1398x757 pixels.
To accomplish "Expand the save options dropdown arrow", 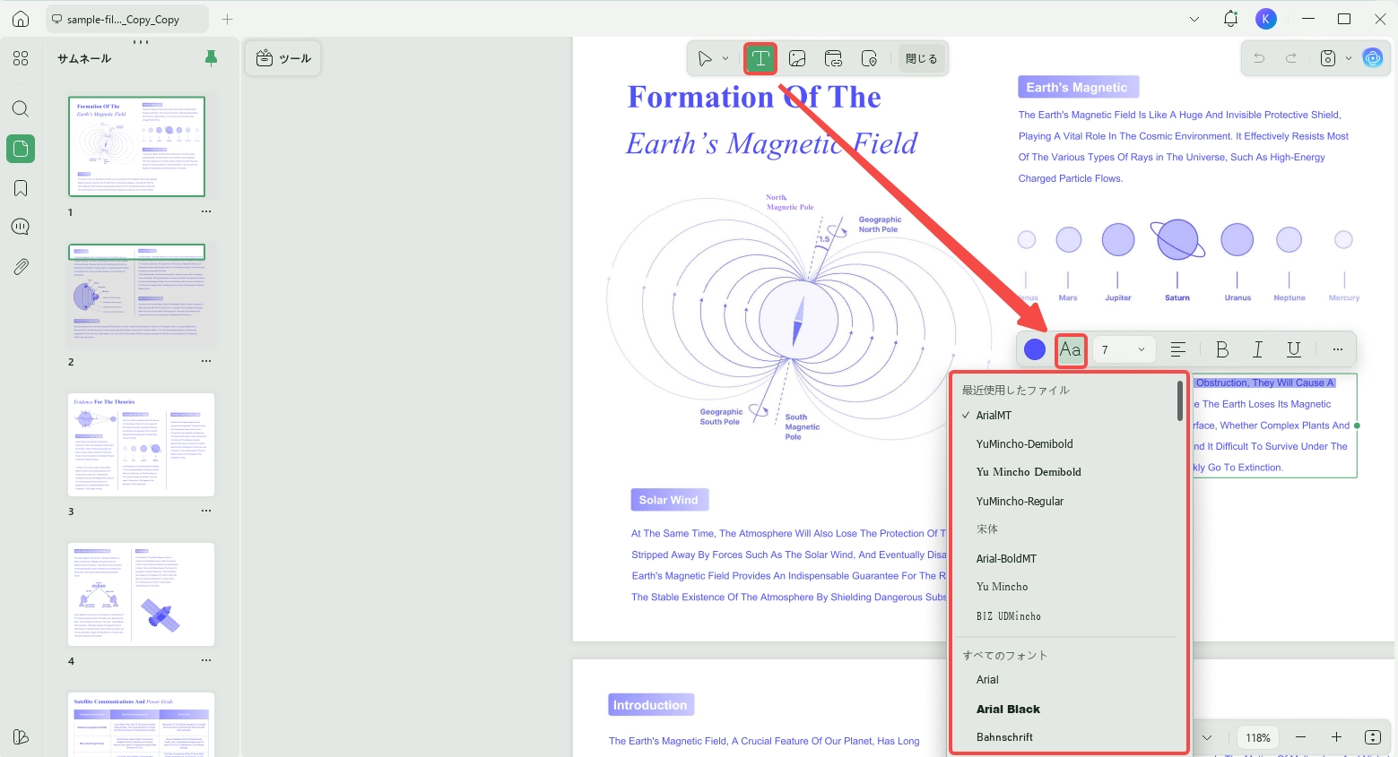I will (x=1348, y=58).
